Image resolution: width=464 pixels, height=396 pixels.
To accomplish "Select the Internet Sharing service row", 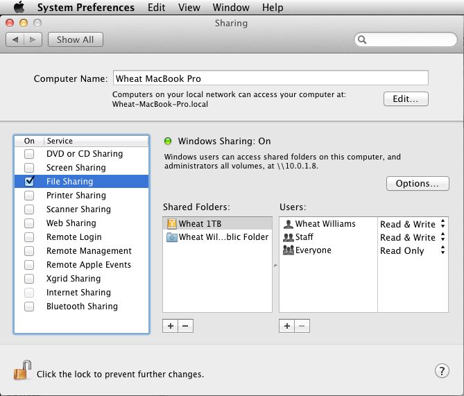I will (x=81, y=293).
